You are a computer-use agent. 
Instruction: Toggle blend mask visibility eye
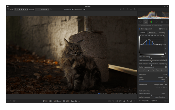164,75
